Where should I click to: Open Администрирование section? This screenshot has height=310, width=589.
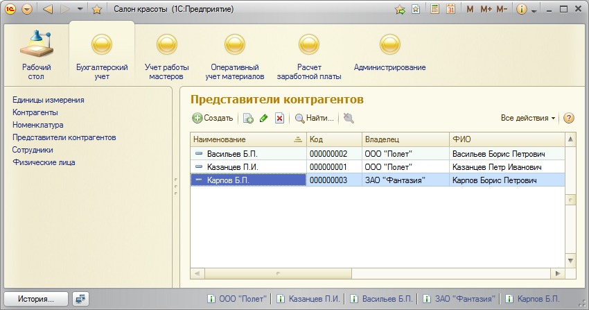pyautogui.click(x=389, y=53)
